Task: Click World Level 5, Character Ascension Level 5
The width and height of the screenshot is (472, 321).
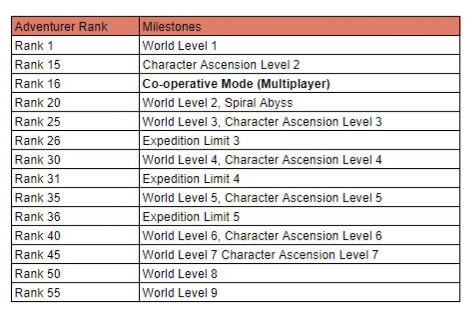Action: click(262, 198)
